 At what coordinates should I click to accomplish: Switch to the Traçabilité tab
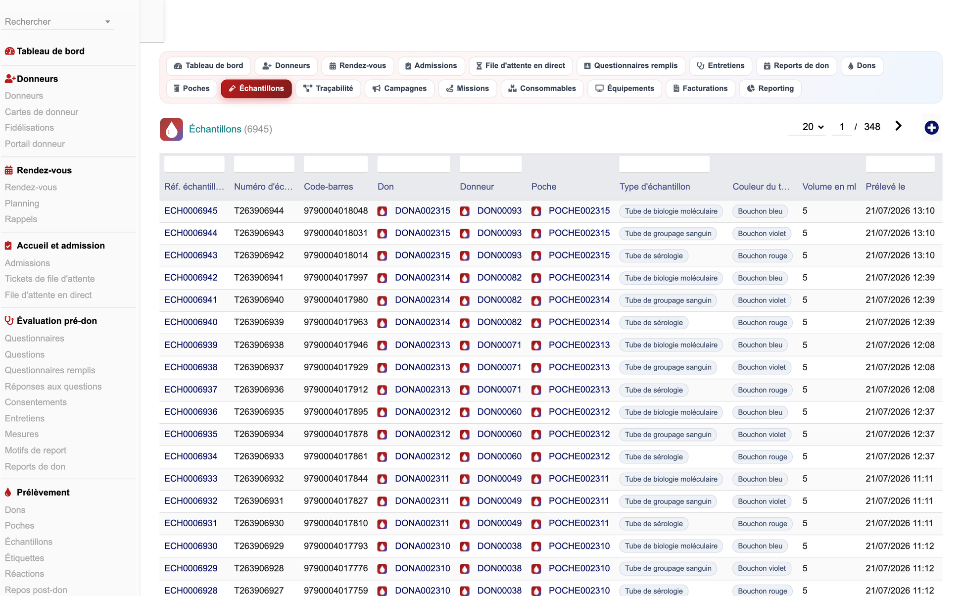click(x=328, y=89)
